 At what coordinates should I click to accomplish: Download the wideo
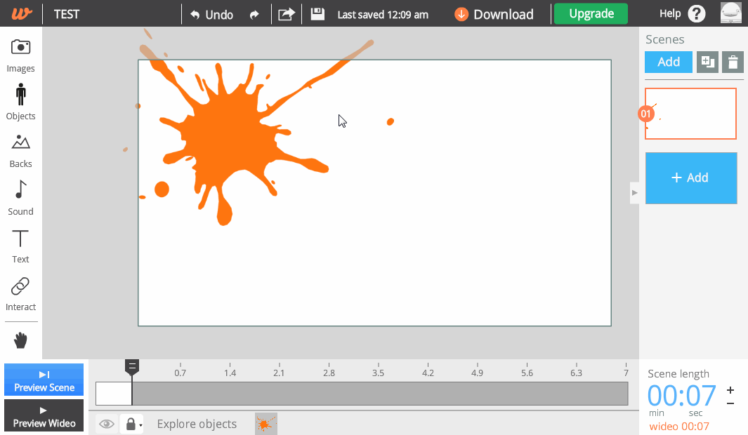click(x=494, y=14)
